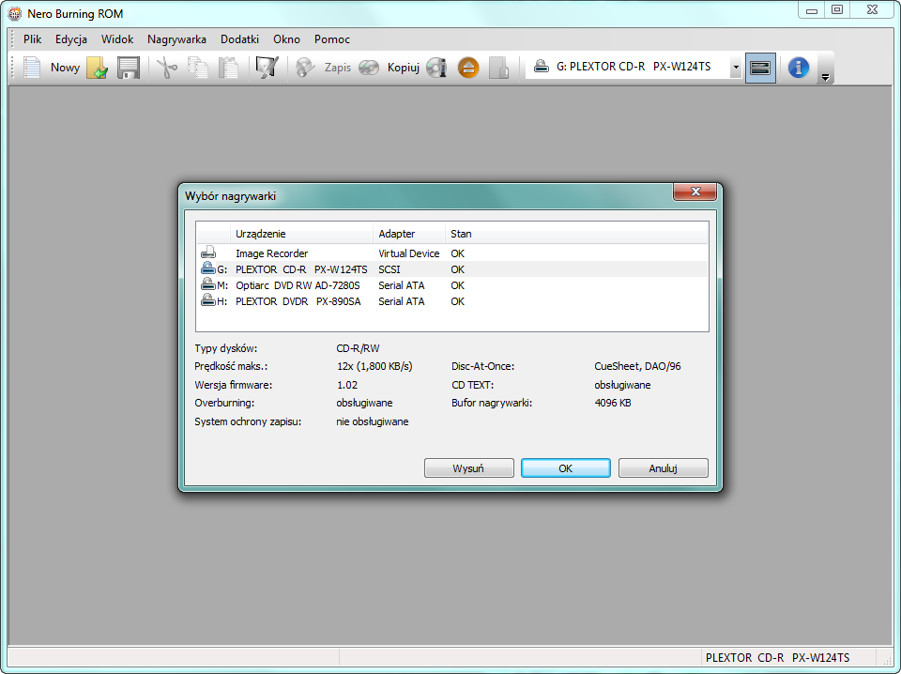The image size is (901, 674).
Task: Close the Wybór nagrywarki dialog
Action: pos(695,191)
